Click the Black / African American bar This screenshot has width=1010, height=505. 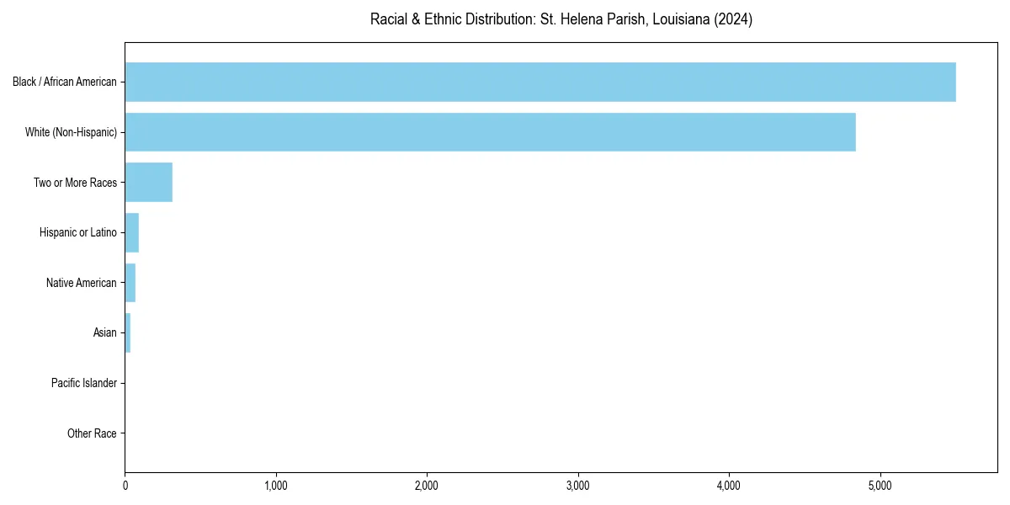click(x=539, y=82)
